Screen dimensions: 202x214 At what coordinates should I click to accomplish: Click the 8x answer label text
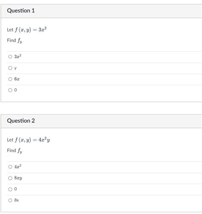click(x=17, y=200)
